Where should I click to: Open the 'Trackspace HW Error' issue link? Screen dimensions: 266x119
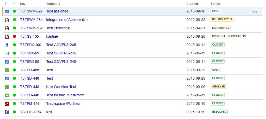pyautogui.click(x=63, y=103)
